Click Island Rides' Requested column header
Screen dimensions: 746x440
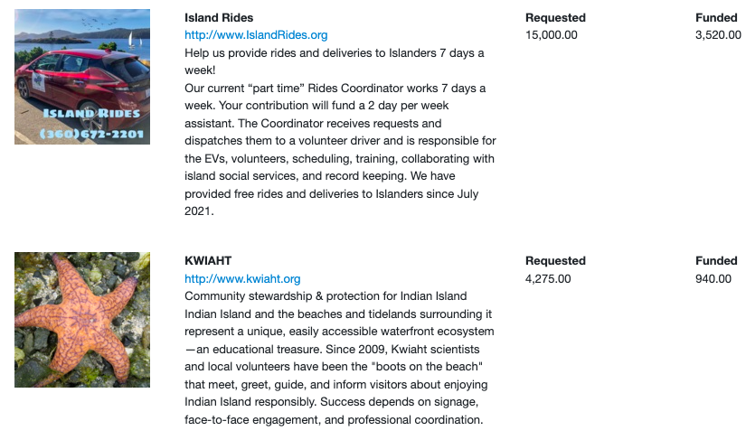coord(555,17)
